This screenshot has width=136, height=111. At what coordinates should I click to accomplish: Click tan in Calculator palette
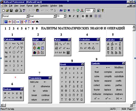coord(6,57)
